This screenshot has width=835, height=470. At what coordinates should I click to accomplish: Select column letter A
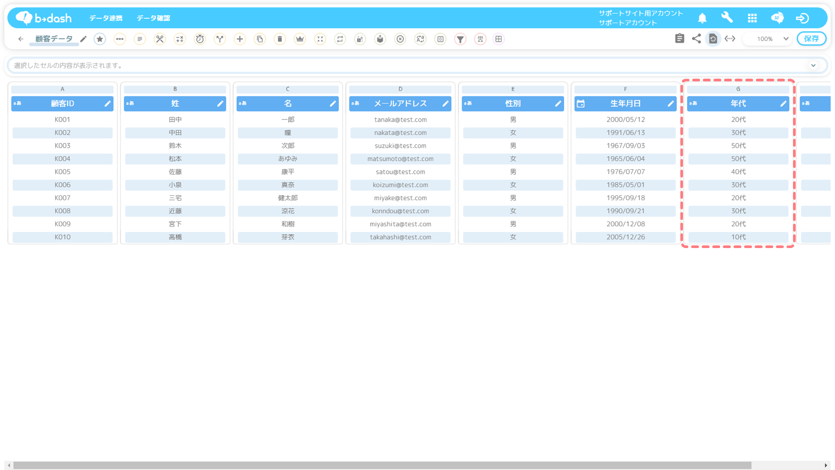(x=62, y=89)
